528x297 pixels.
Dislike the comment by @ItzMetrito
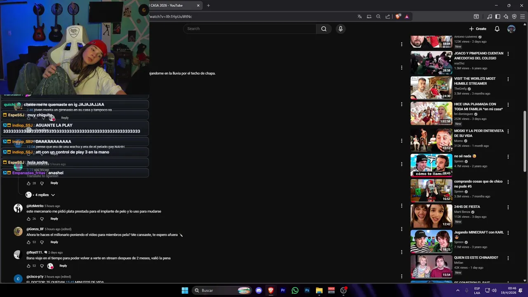(x=42, y=219)
